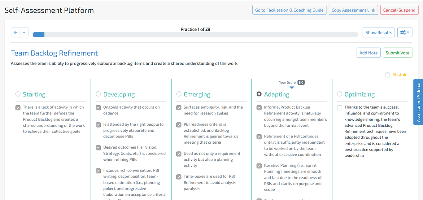Uncheck 'Ongoing activity that occurs on cadence'
Image resolution: width=423 pixels, height=200 pixels.
pos(98,107)
